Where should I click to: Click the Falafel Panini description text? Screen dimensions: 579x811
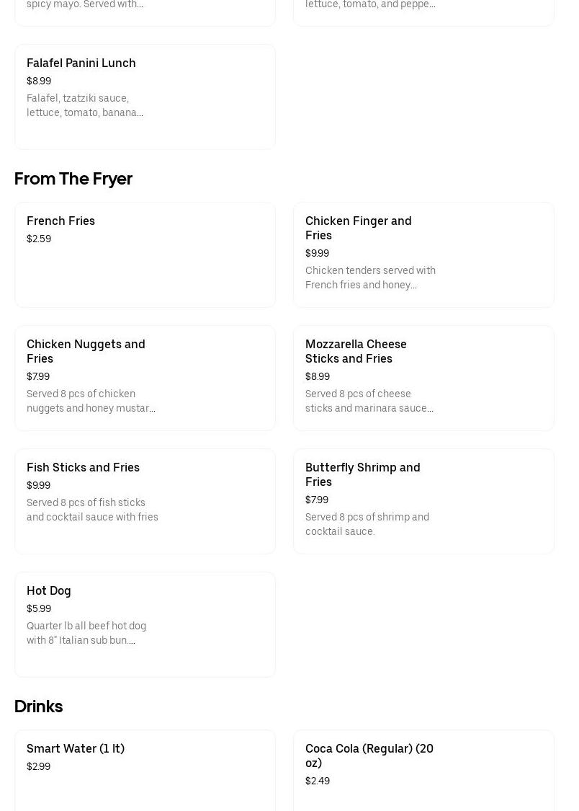click(84, 105)
